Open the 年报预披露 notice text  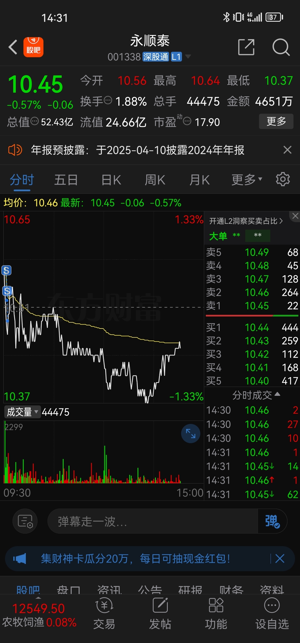click(x=137, y=150)
